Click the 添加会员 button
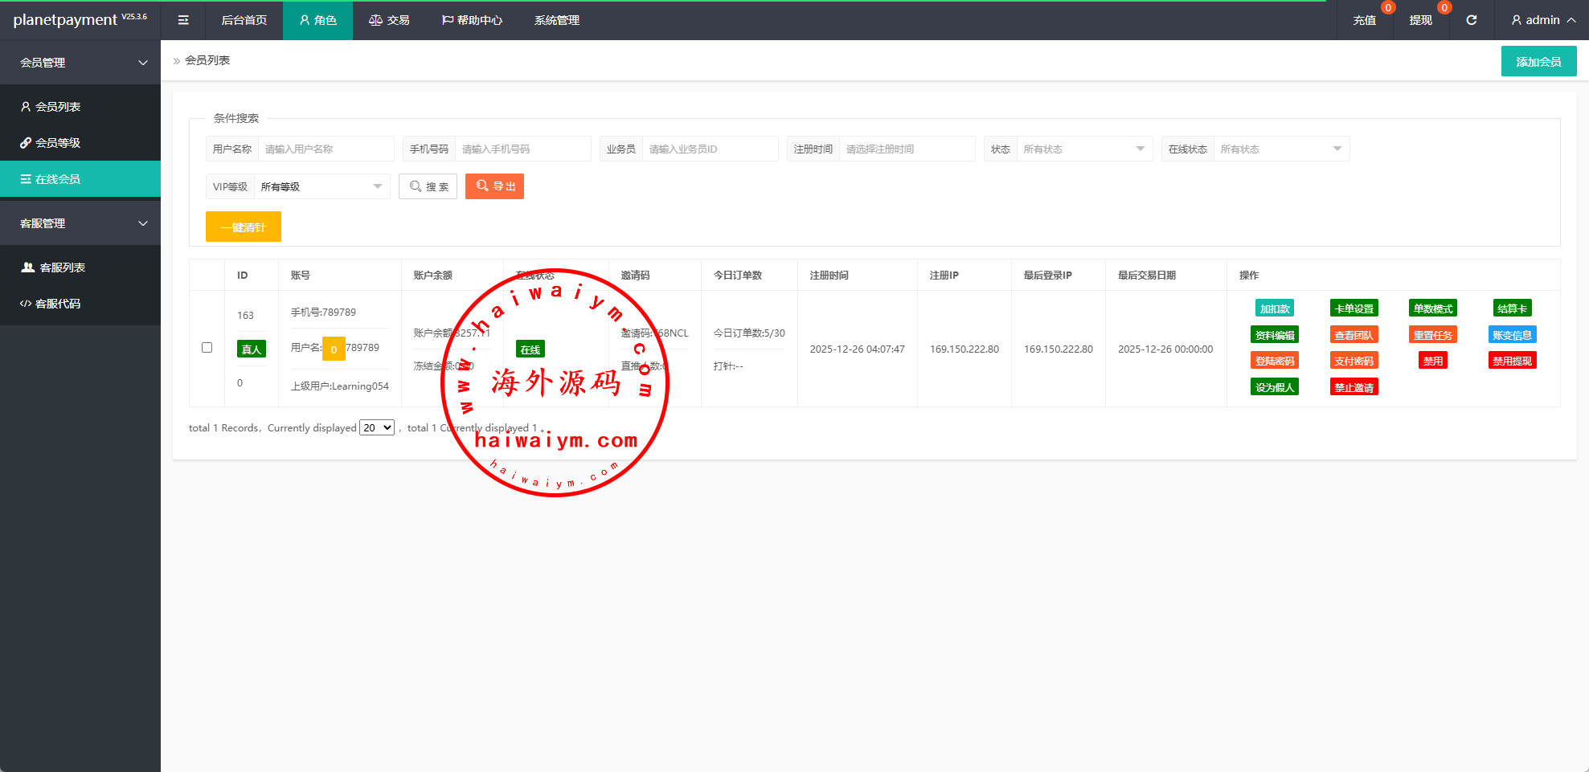Screen dimensions: 1589x772 tap(1538, 62)
